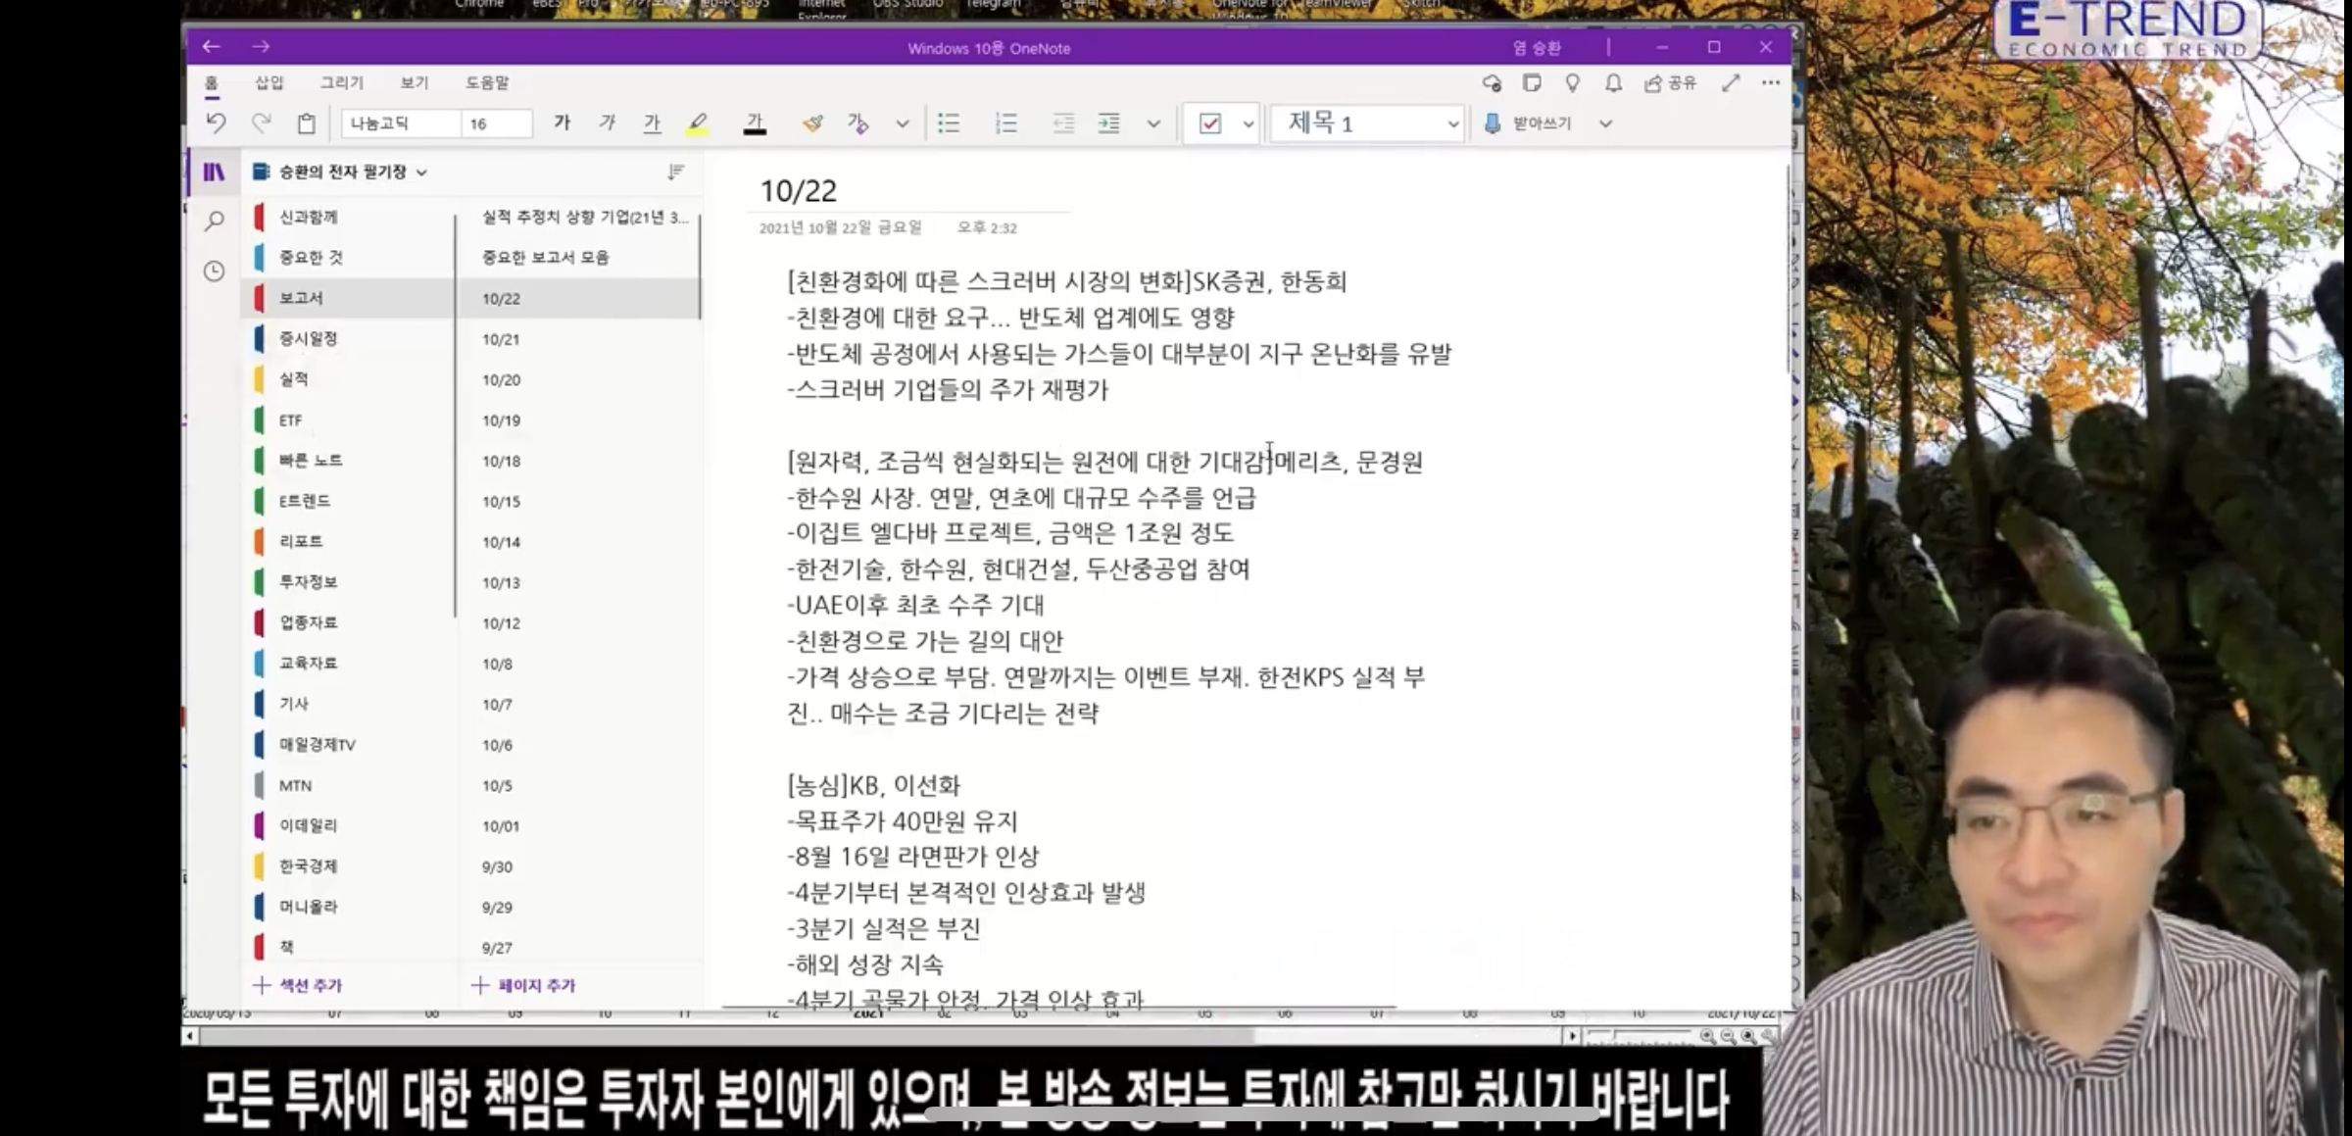
Task: Start dictation with the microphone icon
Action: [1493, 123]
